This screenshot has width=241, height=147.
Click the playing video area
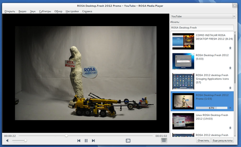click(x=86, y=73)
